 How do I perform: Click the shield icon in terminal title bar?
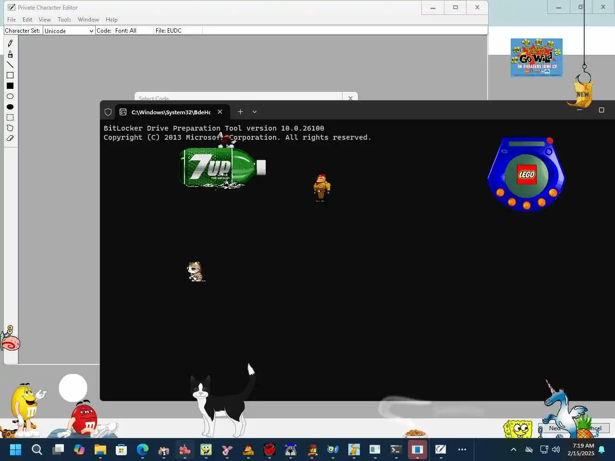point(108,112)
